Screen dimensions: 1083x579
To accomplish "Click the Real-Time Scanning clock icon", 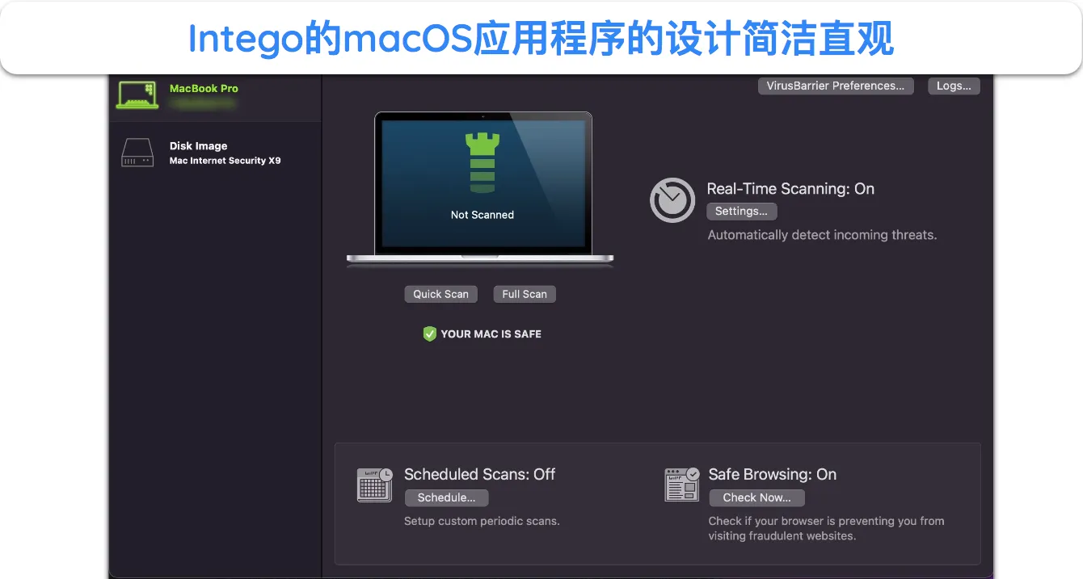I will 672,200.
